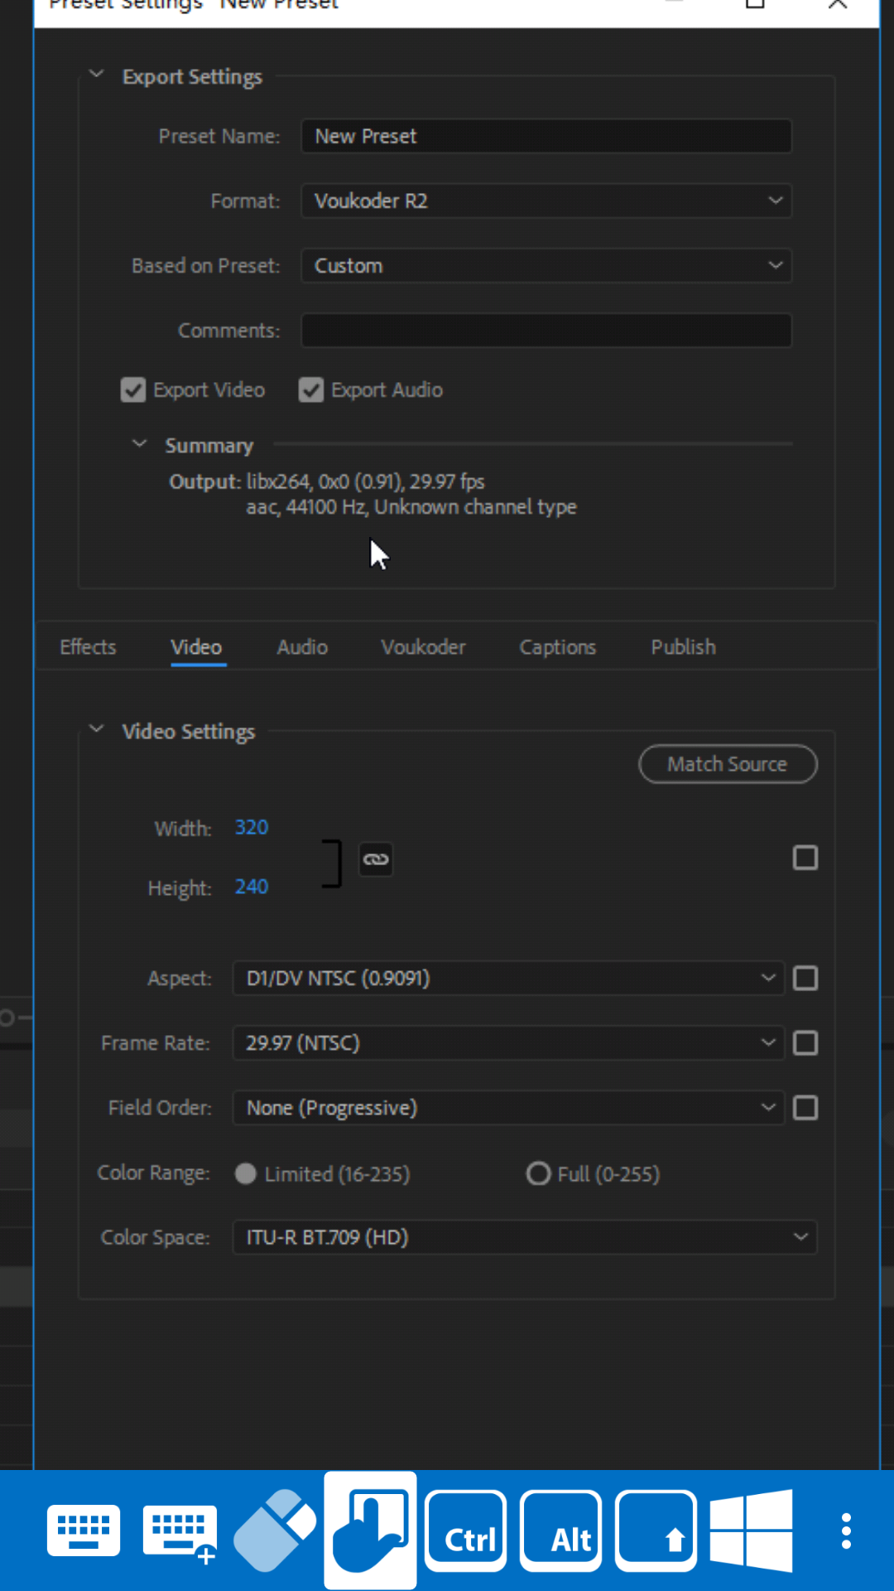Uncheck the Export Audio checkbox
The width and height of the screenshot is (894, 1591).
click(x=311, y=390)
